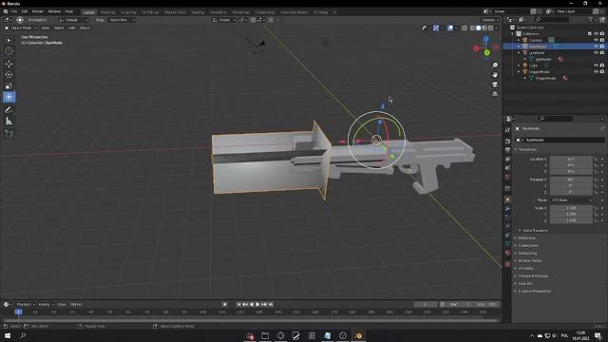Open the timeline Playback menu

coord(26,304)
